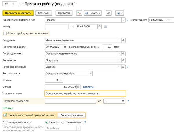Click the Трудовой договор № input field
This screenshot has height=134, width=174.
click(70, 101)
